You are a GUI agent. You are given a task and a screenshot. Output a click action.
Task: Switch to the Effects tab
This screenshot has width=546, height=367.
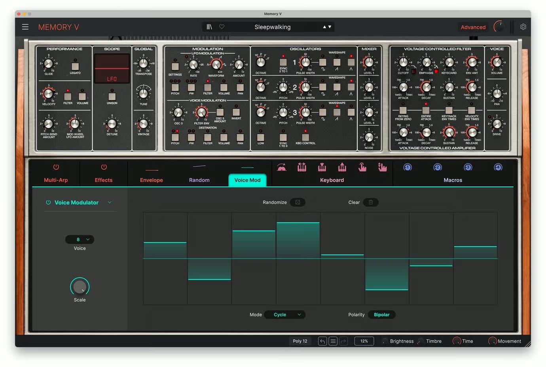click(x=104, y=180)
